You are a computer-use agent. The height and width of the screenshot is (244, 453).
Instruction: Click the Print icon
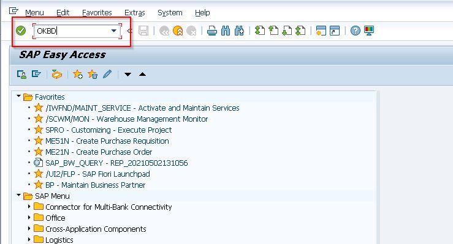(x=212, y=31)
